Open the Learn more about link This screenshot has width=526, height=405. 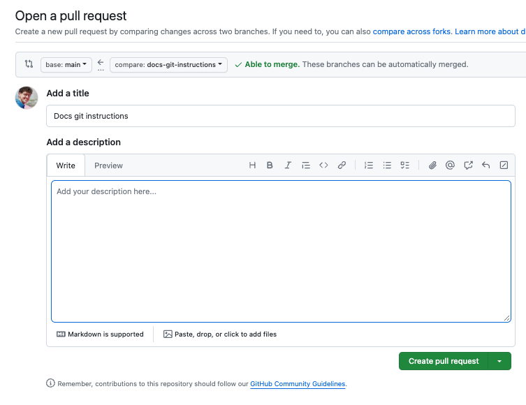pos(490,31)
